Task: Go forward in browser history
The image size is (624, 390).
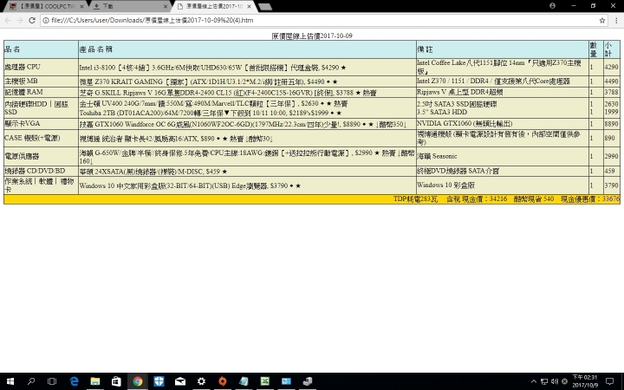Action: pos(20,20)
